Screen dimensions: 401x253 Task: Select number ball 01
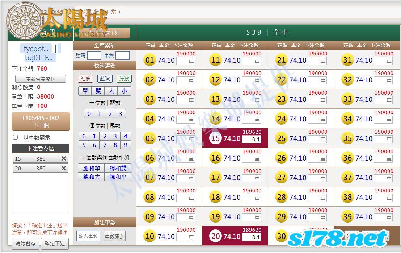coord(149,60)
